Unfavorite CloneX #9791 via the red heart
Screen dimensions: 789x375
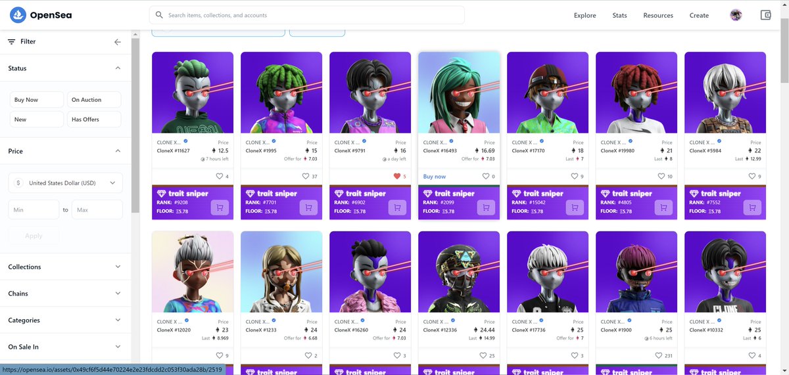click(x=396, y=176)
